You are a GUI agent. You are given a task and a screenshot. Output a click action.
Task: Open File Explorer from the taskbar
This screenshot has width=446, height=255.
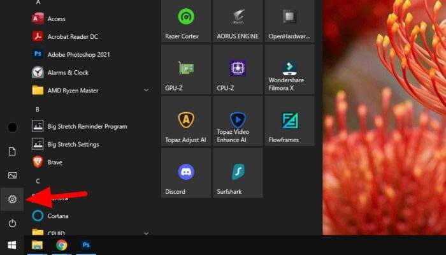(x=37, y=245)
